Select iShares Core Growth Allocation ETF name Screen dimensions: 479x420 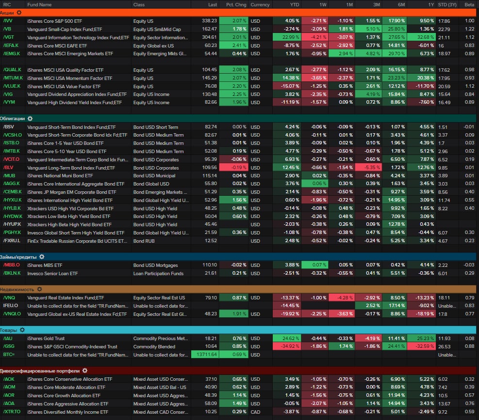(64, 395)
